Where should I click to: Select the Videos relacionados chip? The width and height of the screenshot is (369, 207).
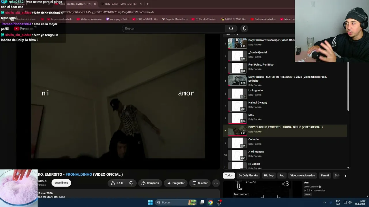tap(302, 175)
